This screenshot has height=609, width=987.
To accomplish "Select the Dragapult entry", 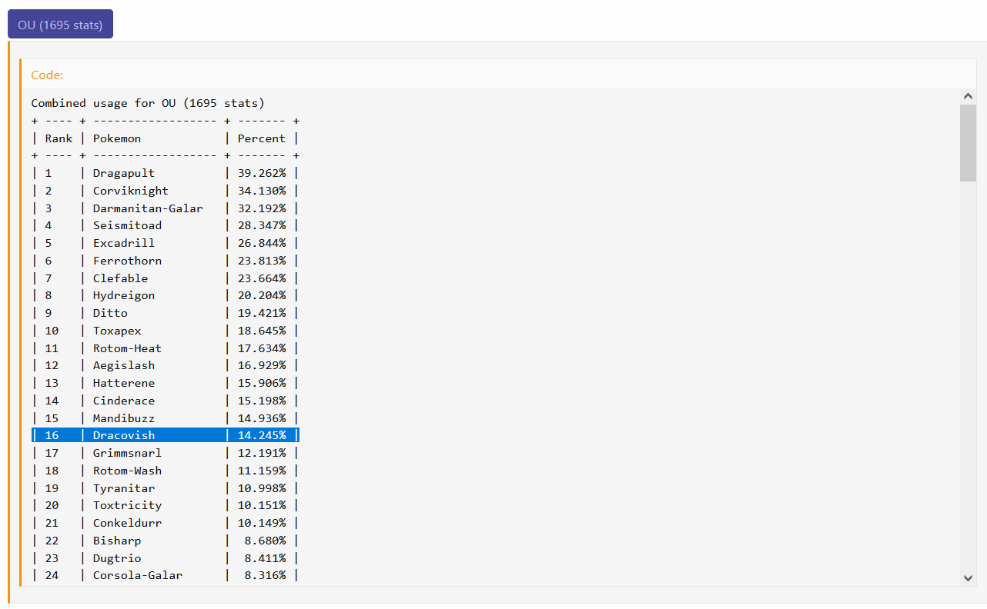I will click(124, 173).
